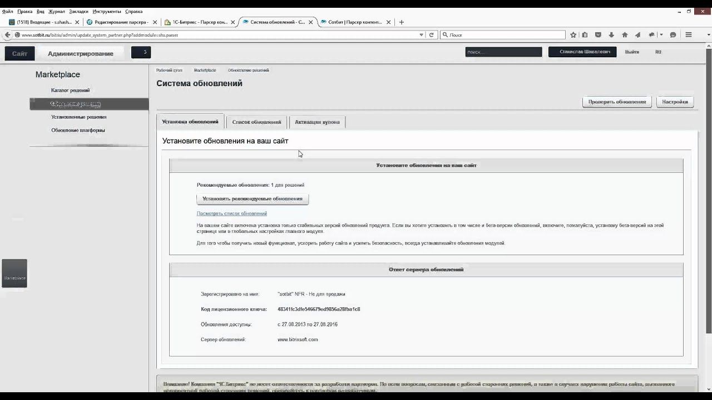This screenshot has width=712, height=400.
Task: Close the Редактирование парсера browser tab
Action: point(155,22)
